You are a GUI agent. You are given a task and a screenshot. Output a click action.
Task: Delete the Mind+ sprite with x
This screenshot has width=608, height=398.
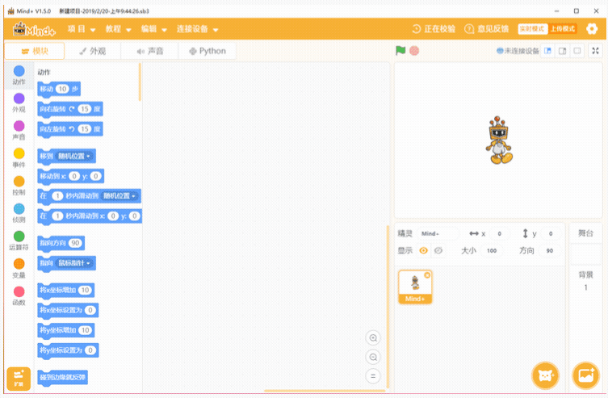pyautogui.click(x=427, y=275)
